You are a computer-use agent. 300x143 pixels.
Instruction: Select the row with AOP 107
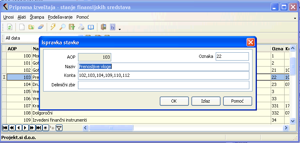[19, 106]
